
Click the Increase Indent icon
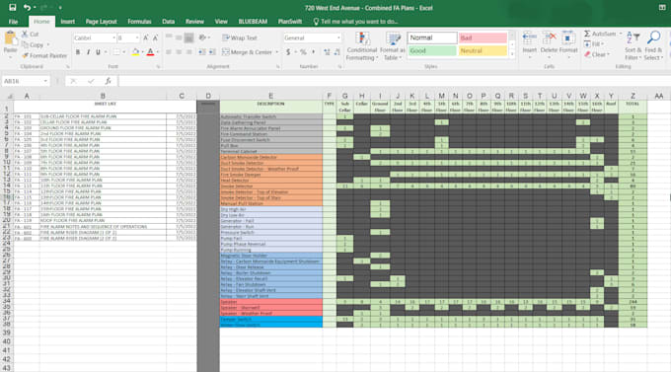212,52
